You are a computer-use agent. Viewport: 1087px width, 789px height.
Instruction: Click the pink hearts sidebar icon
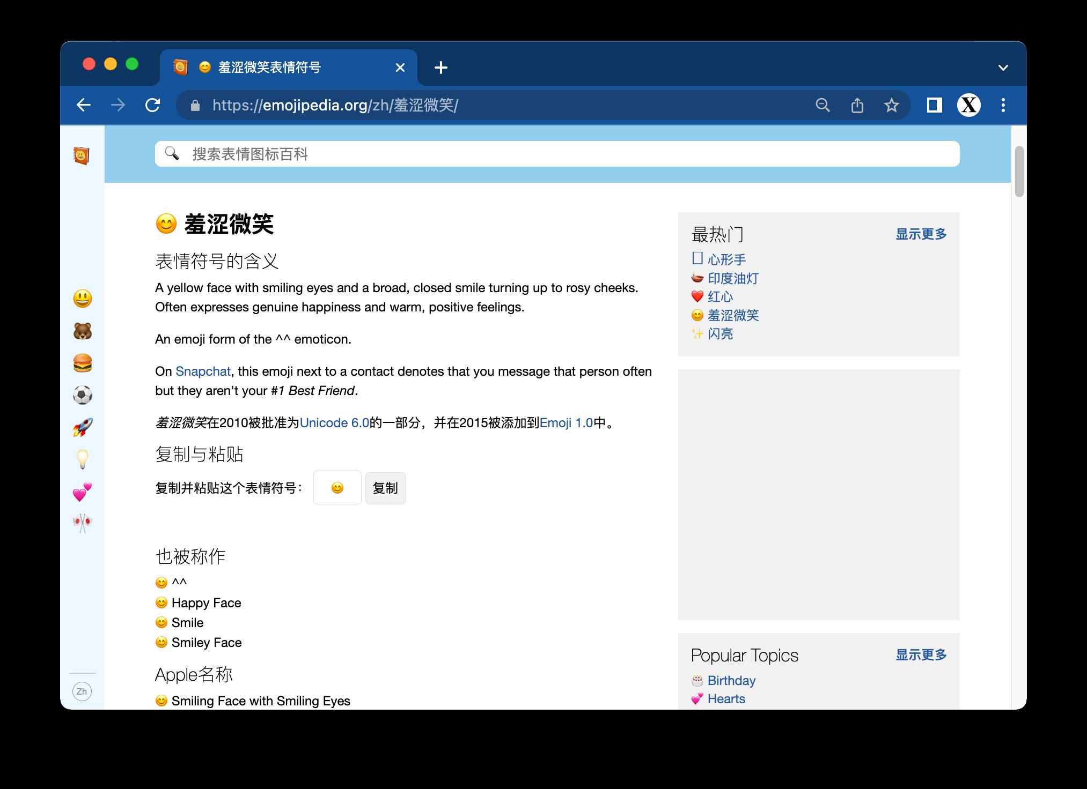coord(84,490)
